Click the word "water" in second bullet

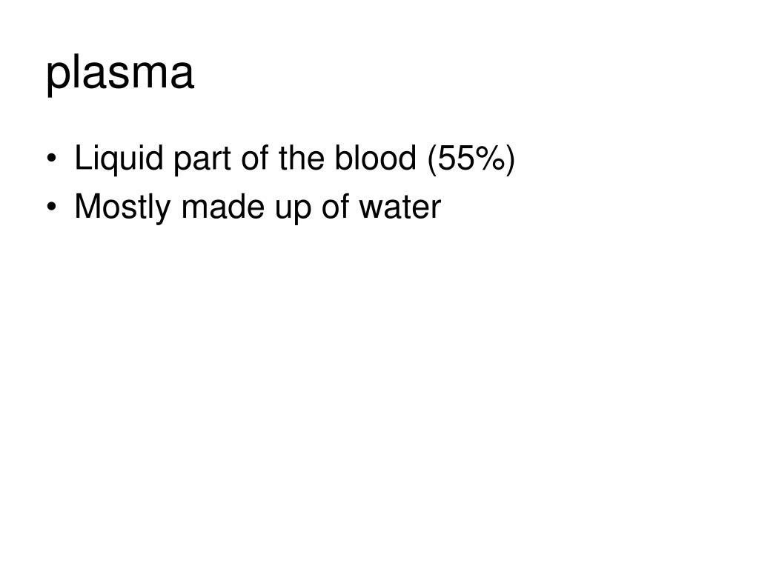pos(399,207)
